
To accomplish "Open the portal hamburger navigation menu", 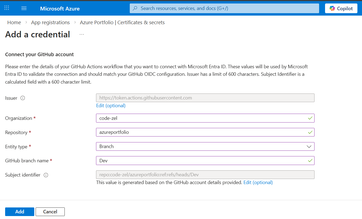I will tap(24, 8).
